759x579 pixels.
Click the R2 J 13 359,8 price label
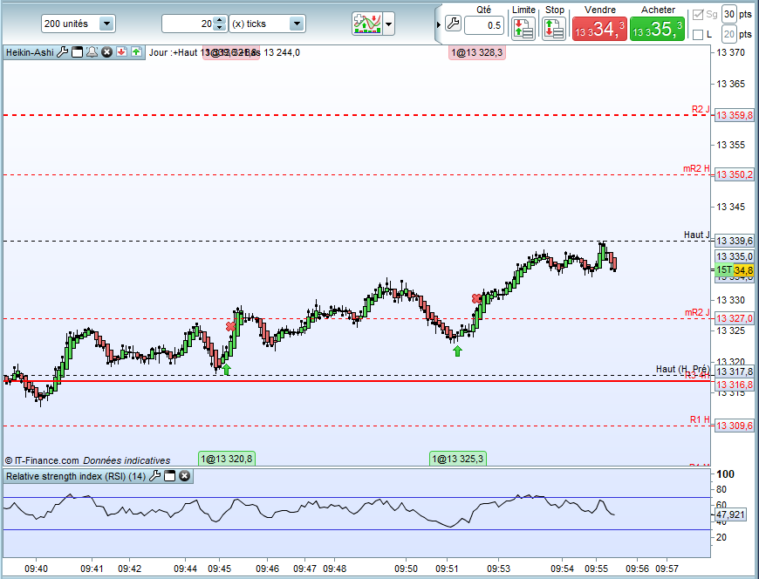[x=735, y=115]
